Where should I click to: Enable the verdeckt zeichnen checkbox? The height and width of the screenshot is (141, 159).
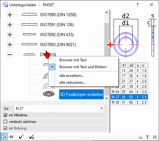click(x=5, y=122)
